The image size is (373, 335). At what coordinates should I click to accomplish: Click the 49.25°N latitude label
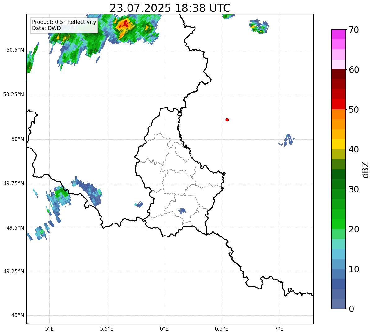click(x=14, y=271)
